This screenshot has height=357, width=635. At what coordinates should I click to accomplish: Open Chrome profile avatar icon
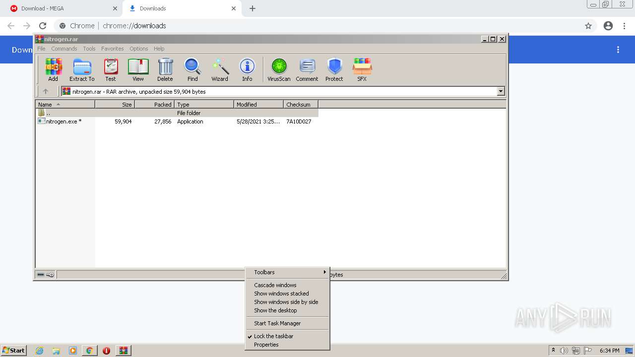coord(608,26)
